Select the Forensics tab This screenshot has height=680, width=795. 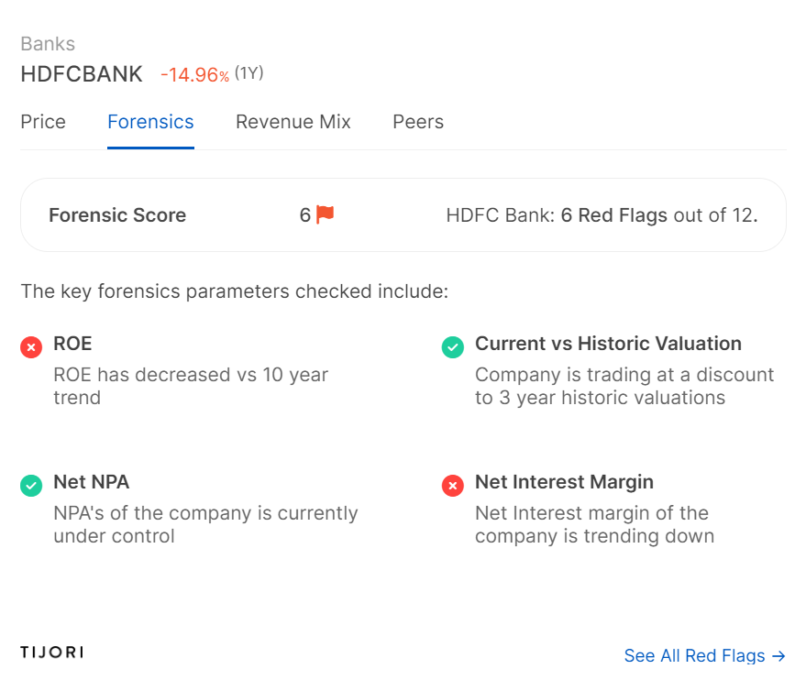(150, 122)
